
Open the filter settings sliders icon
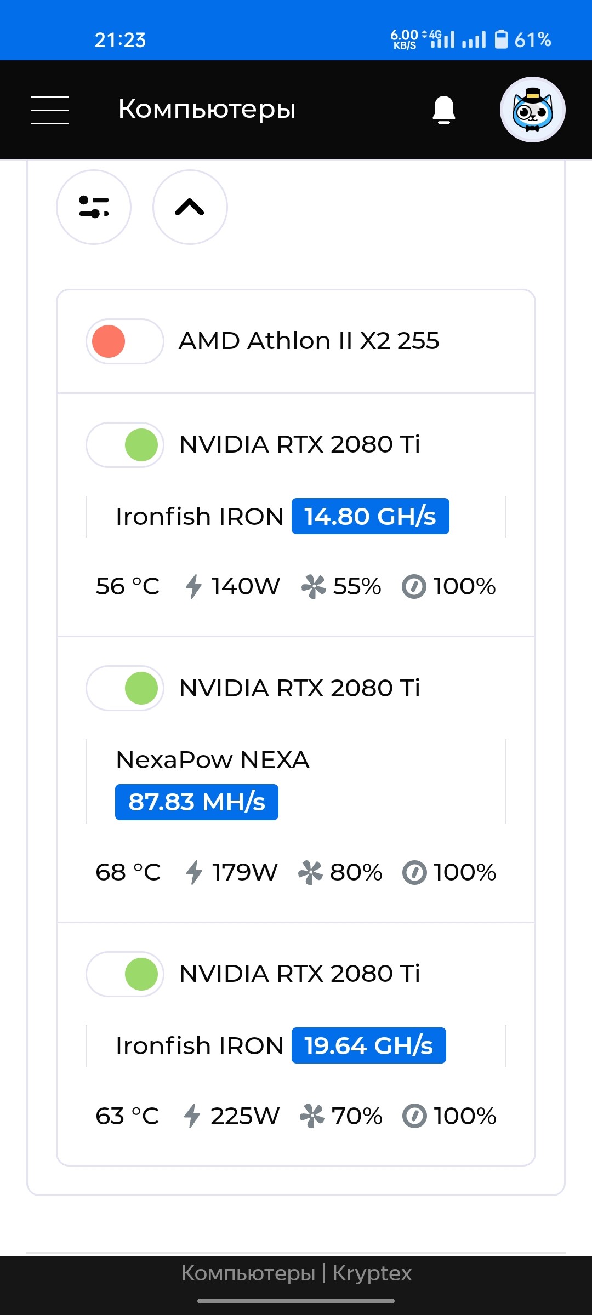pos(94,207)
